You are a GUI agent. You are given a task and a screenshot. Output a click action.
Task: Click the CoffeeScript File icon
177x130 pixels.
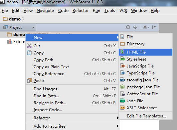[x=122, y=94]
